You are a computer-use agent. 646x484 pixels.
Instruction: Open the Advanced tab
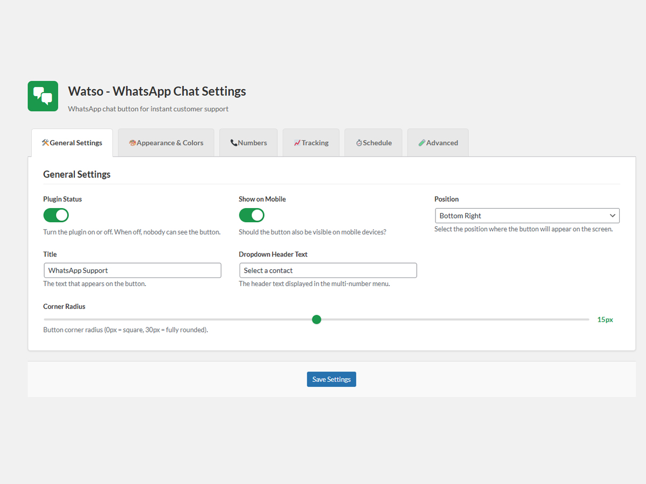(438, 143)
